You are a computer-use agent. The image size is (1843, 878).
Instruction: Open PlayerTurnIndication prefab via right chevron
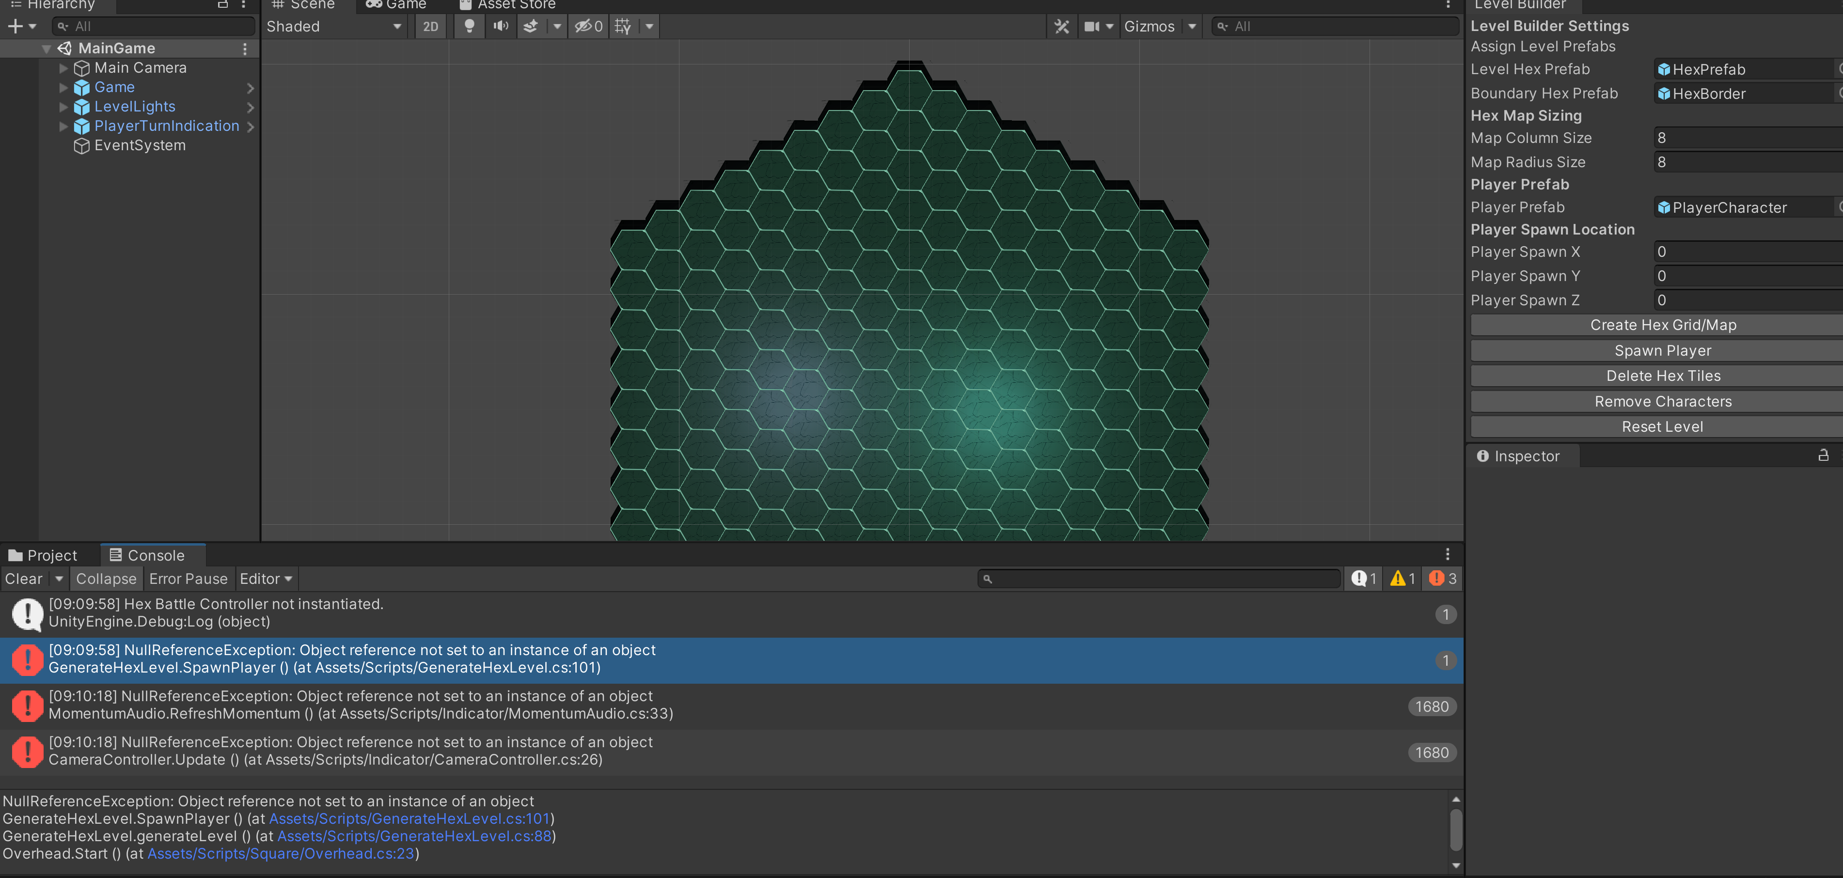[x=251, y=126]
